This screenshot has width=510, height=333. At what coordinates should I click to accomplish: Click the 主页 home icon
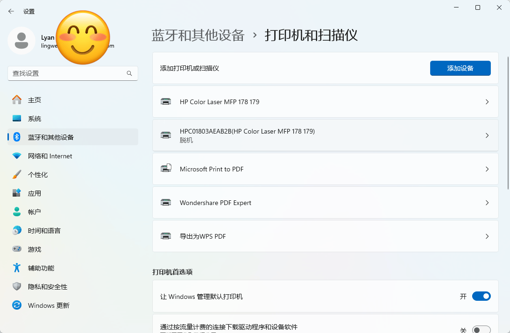pos(17,100)
